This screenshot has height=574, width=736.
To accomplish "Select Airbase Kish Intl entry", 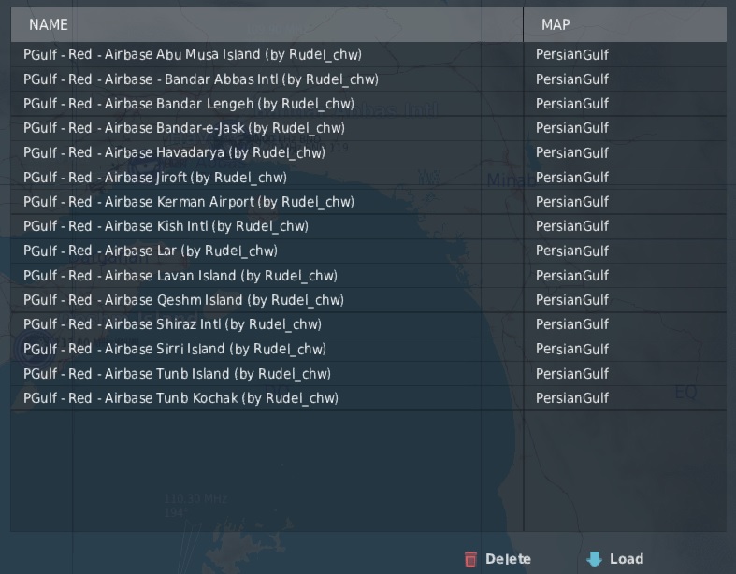I will 166,226.
